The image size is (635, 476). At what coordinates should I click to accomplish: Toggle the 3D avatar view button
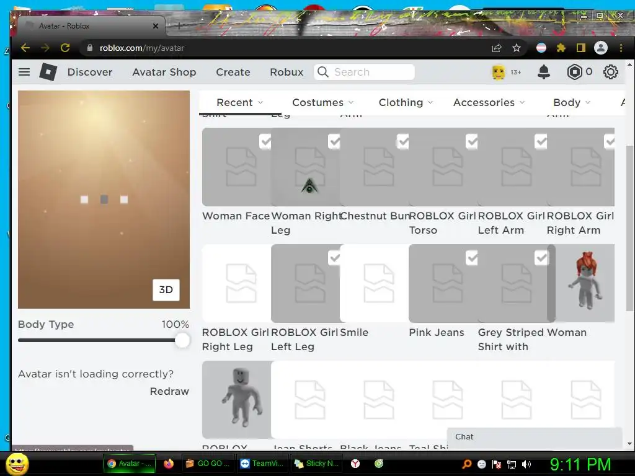click(x=166, y=290)
